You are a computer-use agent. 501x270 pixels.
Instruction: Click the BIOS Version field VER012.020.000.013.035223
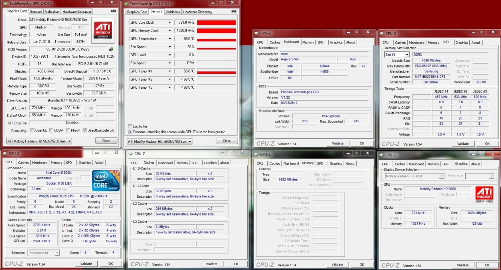[67, 49]
